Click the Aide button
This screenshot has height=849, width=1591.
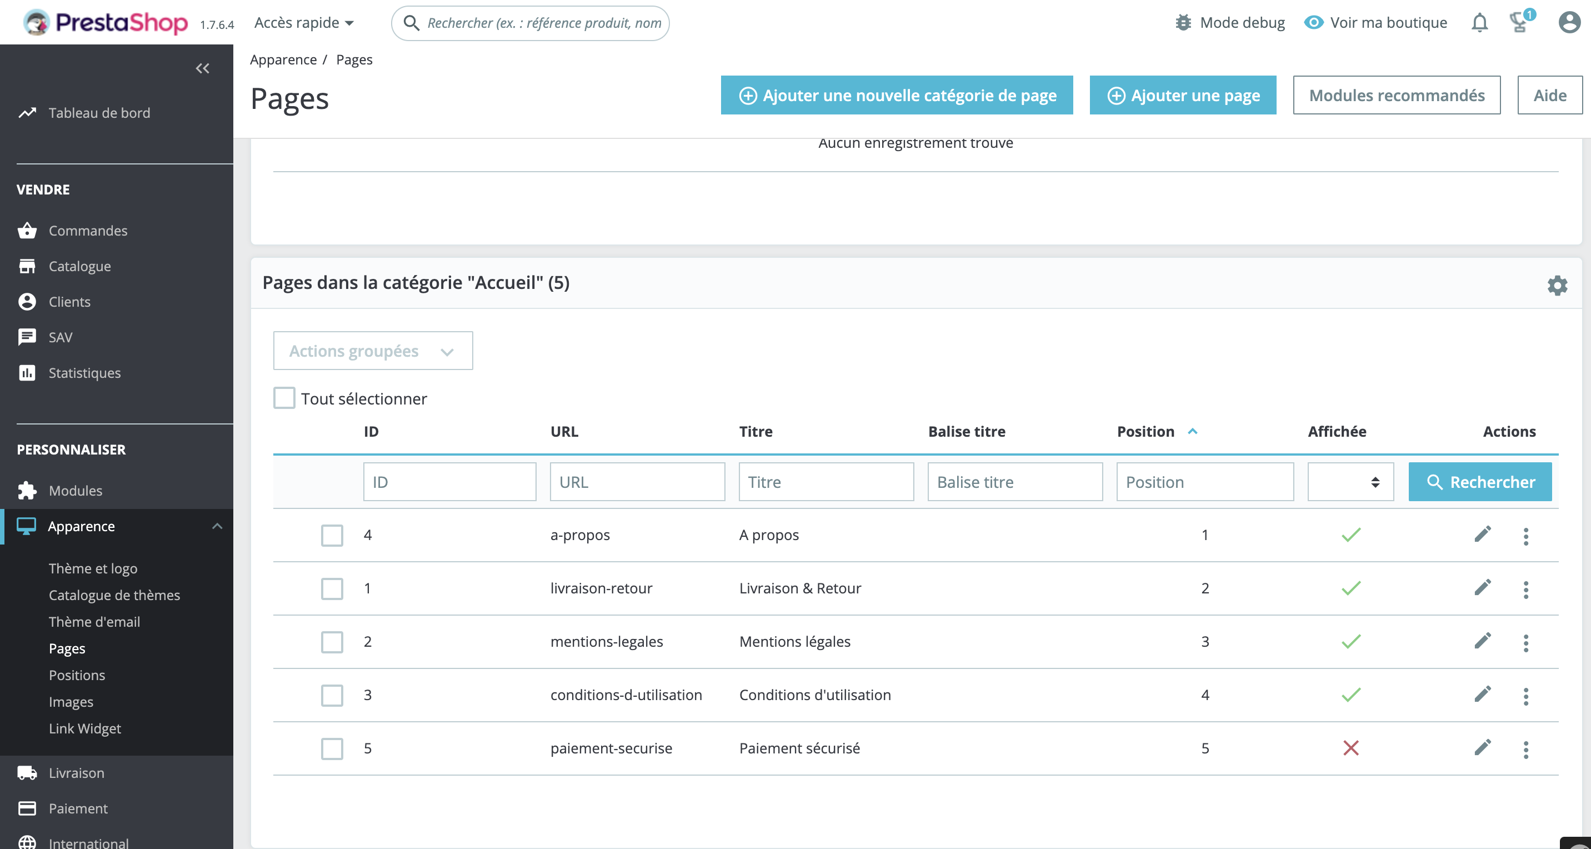pos(1550,95)
